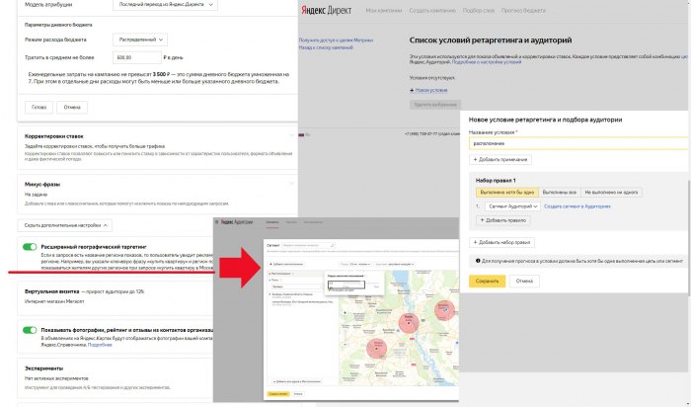Select the 'at least one fulfilled' rule option
The height and width of the screenshot is (407, 691).
(507, 193)
